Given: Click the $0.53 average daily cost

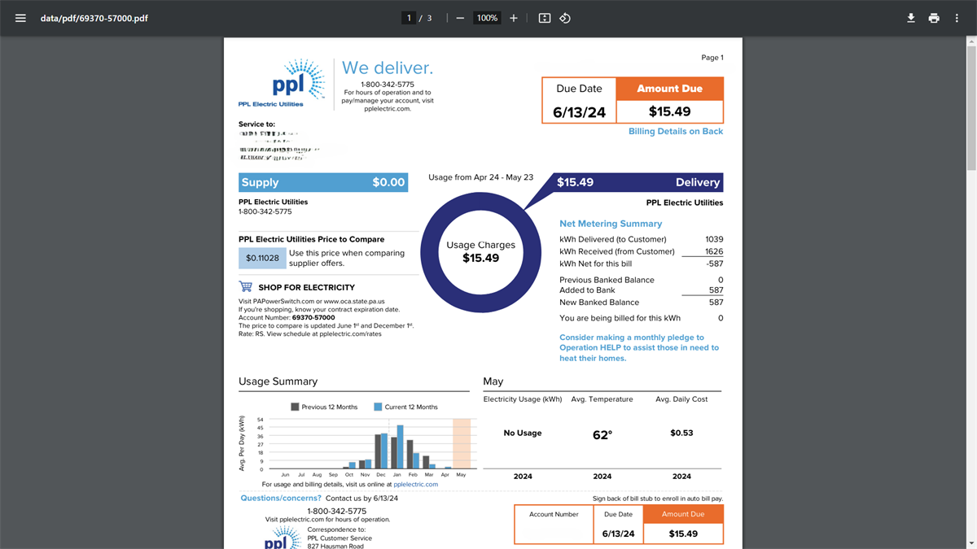Looking at the screenshot, I should coord(681,433).
